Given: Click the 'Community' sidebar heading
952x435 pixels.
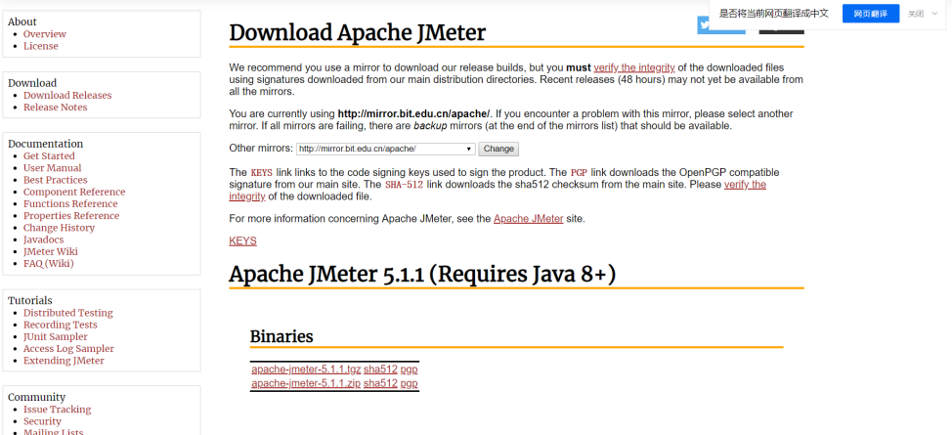Looking at the screenshot, I should (x=36, y=397).
